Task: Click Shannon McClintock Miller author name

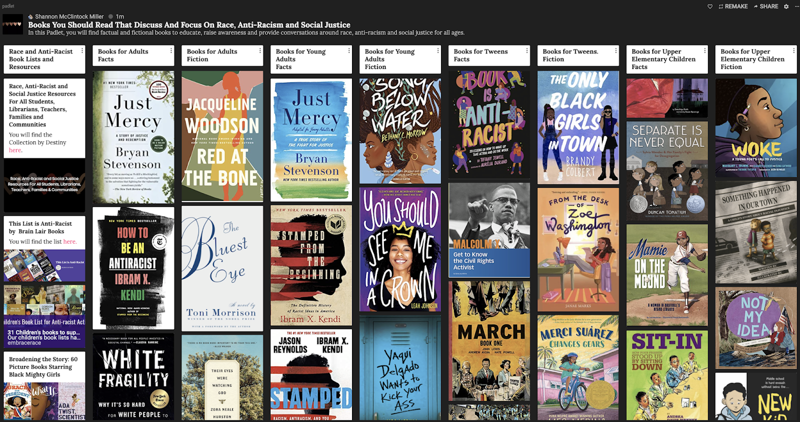Action: [x=69, y=16]
